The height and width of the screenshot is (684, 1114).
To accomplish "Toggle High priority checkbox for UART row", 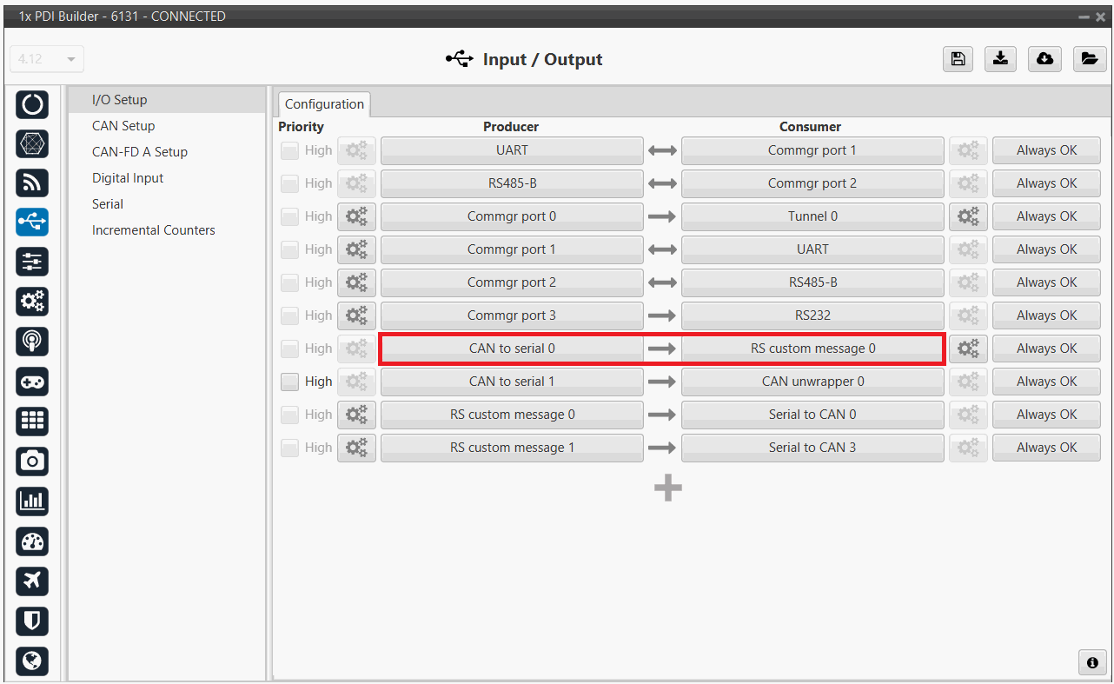I will coord(289,150).
